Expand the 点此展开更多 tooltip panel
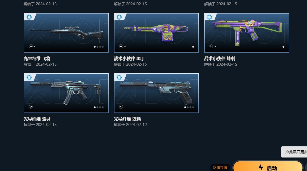This screenshot has height=171, width=307. click(294, 152)
